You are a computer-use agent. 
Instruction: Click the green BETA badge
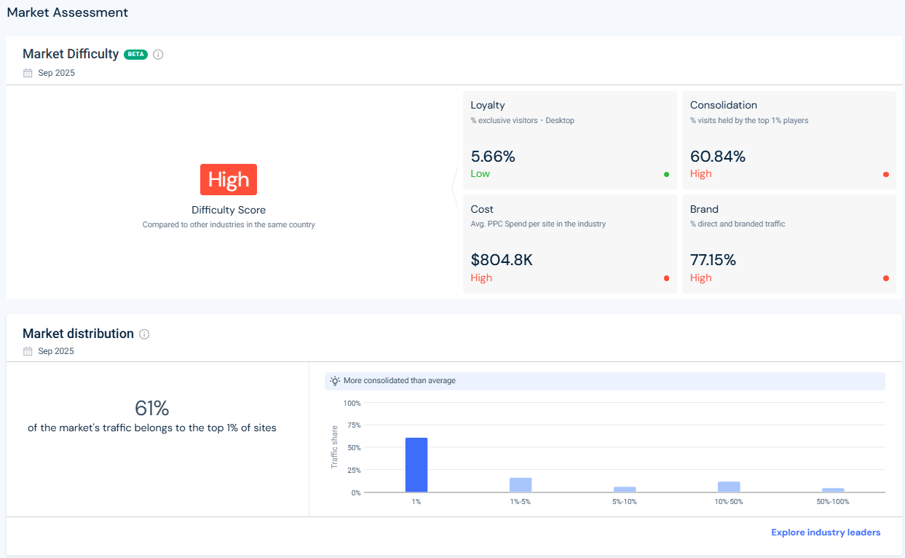click(x=135, y=55)
